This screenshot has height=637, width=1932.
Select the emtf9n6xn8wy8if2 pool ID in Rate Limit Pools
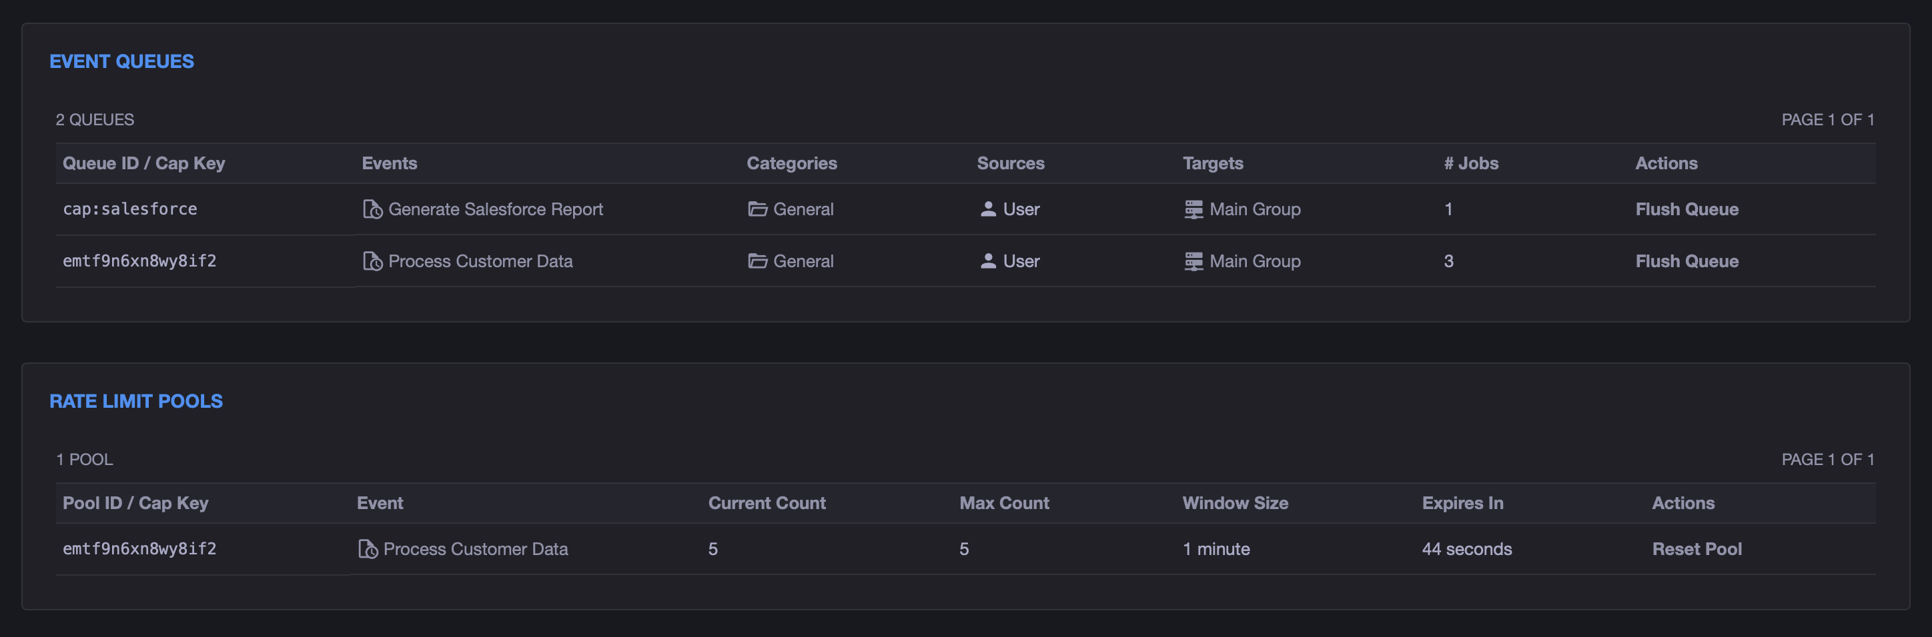139,548
